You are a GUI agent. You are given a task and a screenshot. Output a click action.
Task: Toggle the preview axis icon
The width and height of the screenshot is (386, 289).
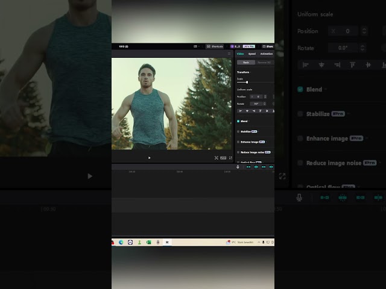click(x=271, y=167)
